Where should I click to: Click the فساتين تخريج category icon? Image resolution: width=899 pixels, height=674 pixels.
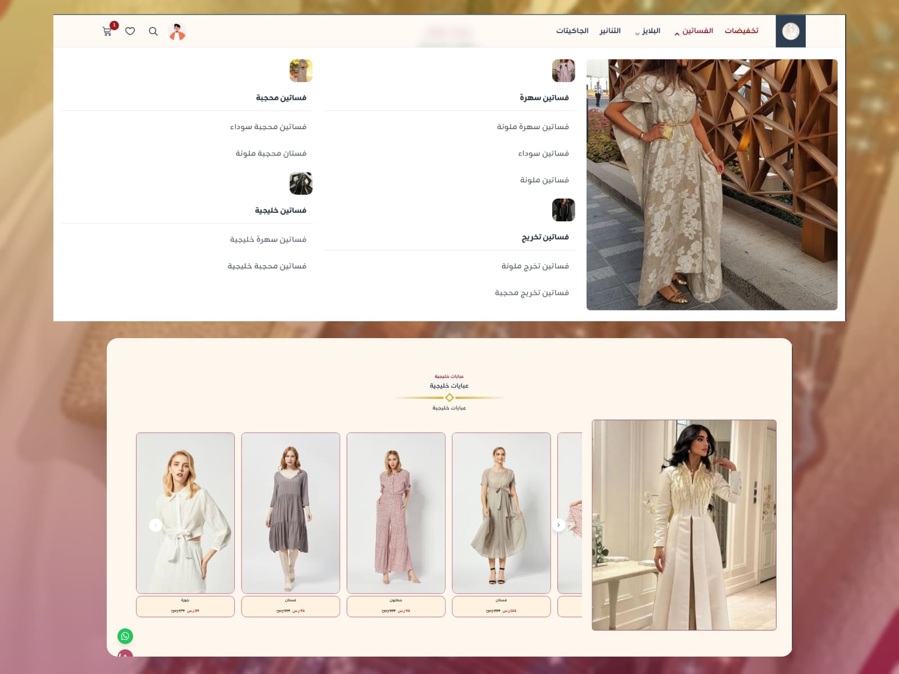click(564, 210)
